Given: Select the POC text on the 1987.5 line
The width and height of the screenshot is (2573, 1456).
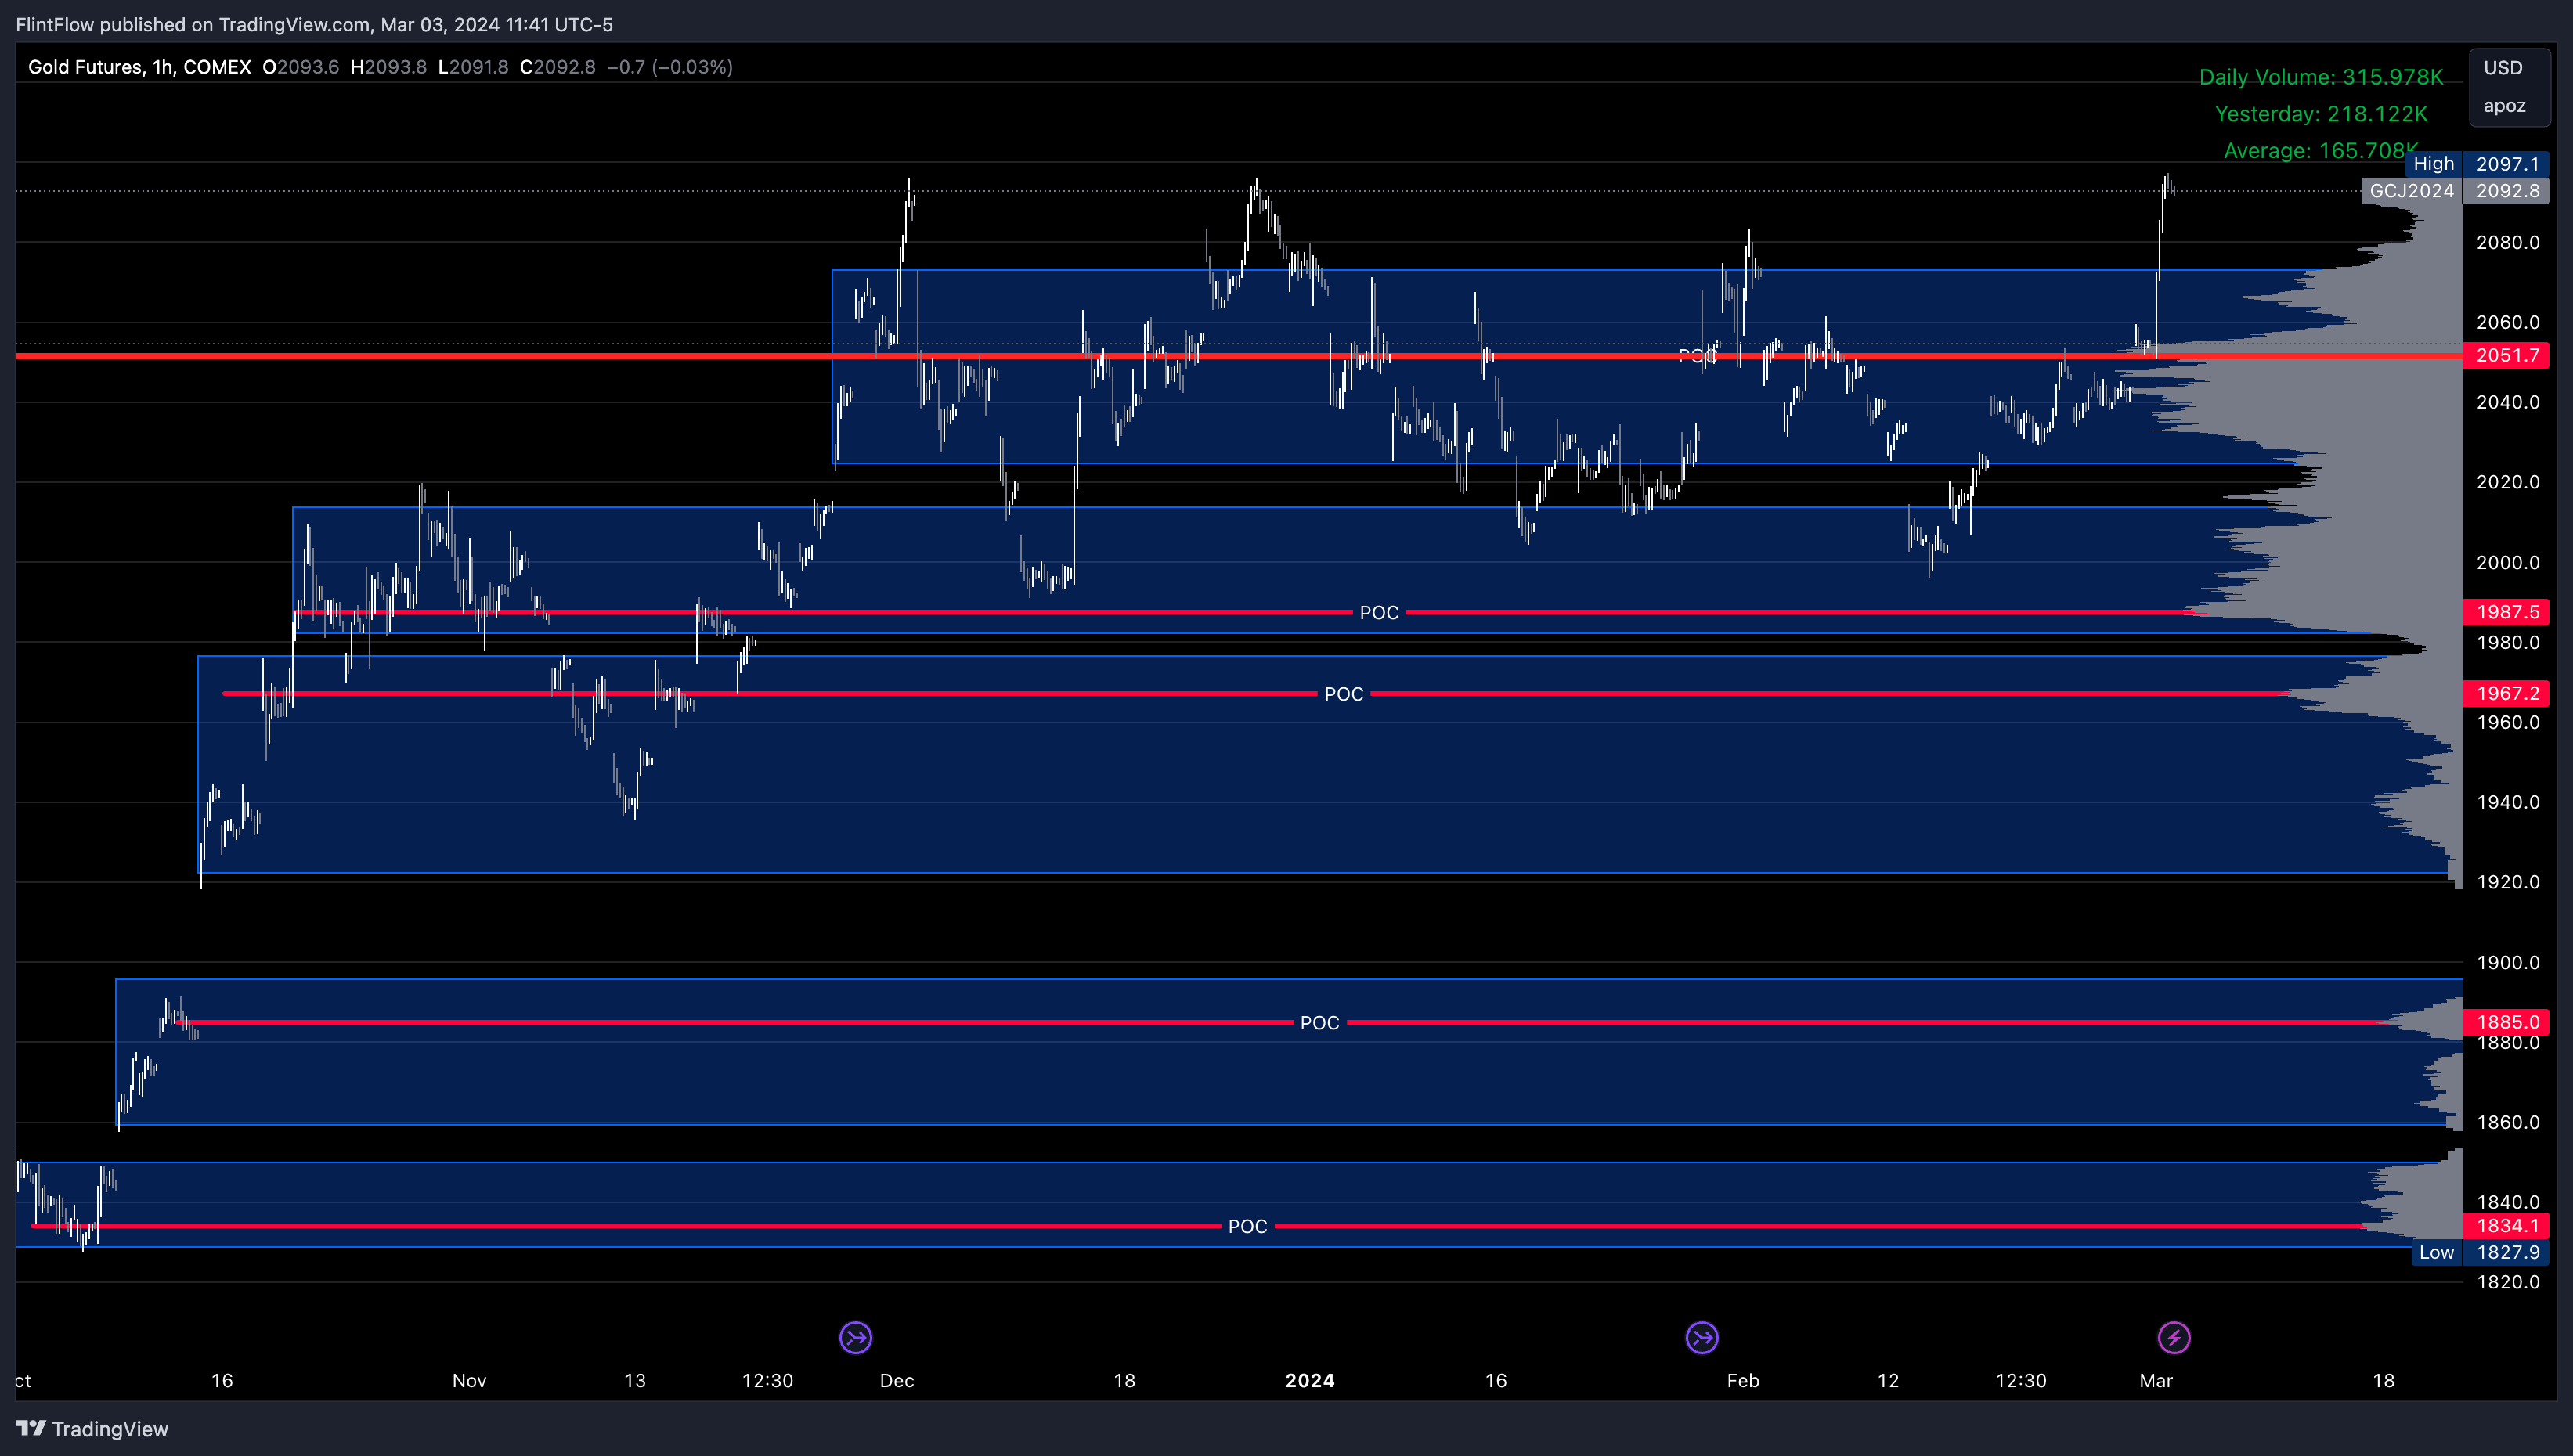Looking at the screenshot, I should pyautogui.click(x=1378, y=613).
